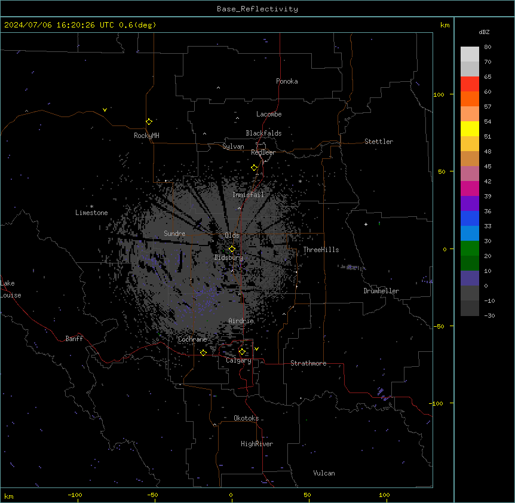Click the yellow V marker northwest of RockyMH

[x=105, y=110]
